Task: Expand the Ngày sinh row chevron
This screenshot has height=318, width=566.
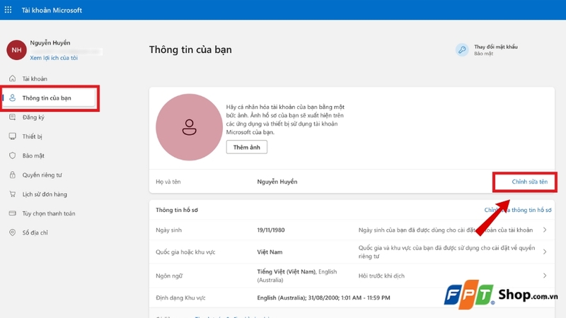Action: coord(544,230)
